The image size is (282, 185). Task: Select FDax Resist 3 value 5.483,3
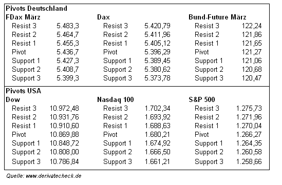[68, 26]
